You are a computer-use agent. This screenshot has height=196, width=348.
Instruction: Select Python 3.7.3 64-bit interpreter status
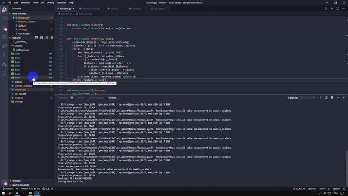30,189
